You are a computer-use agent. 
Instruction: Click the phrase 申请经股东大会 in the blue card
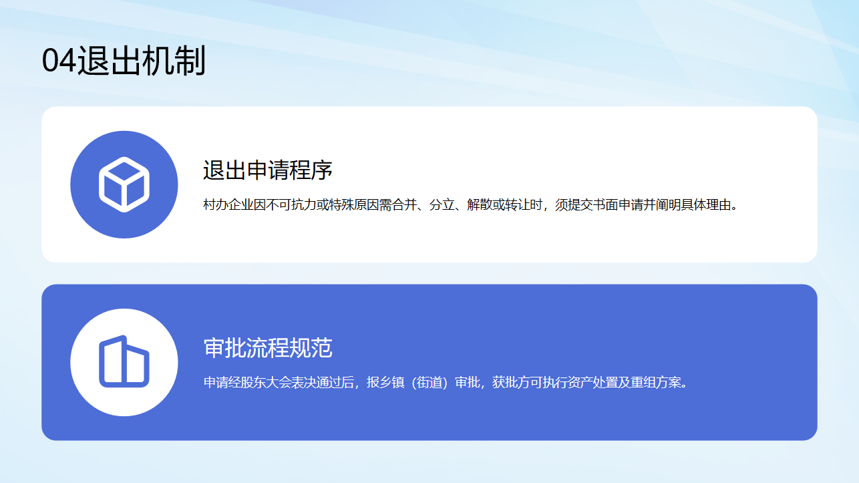pos(247,383)
